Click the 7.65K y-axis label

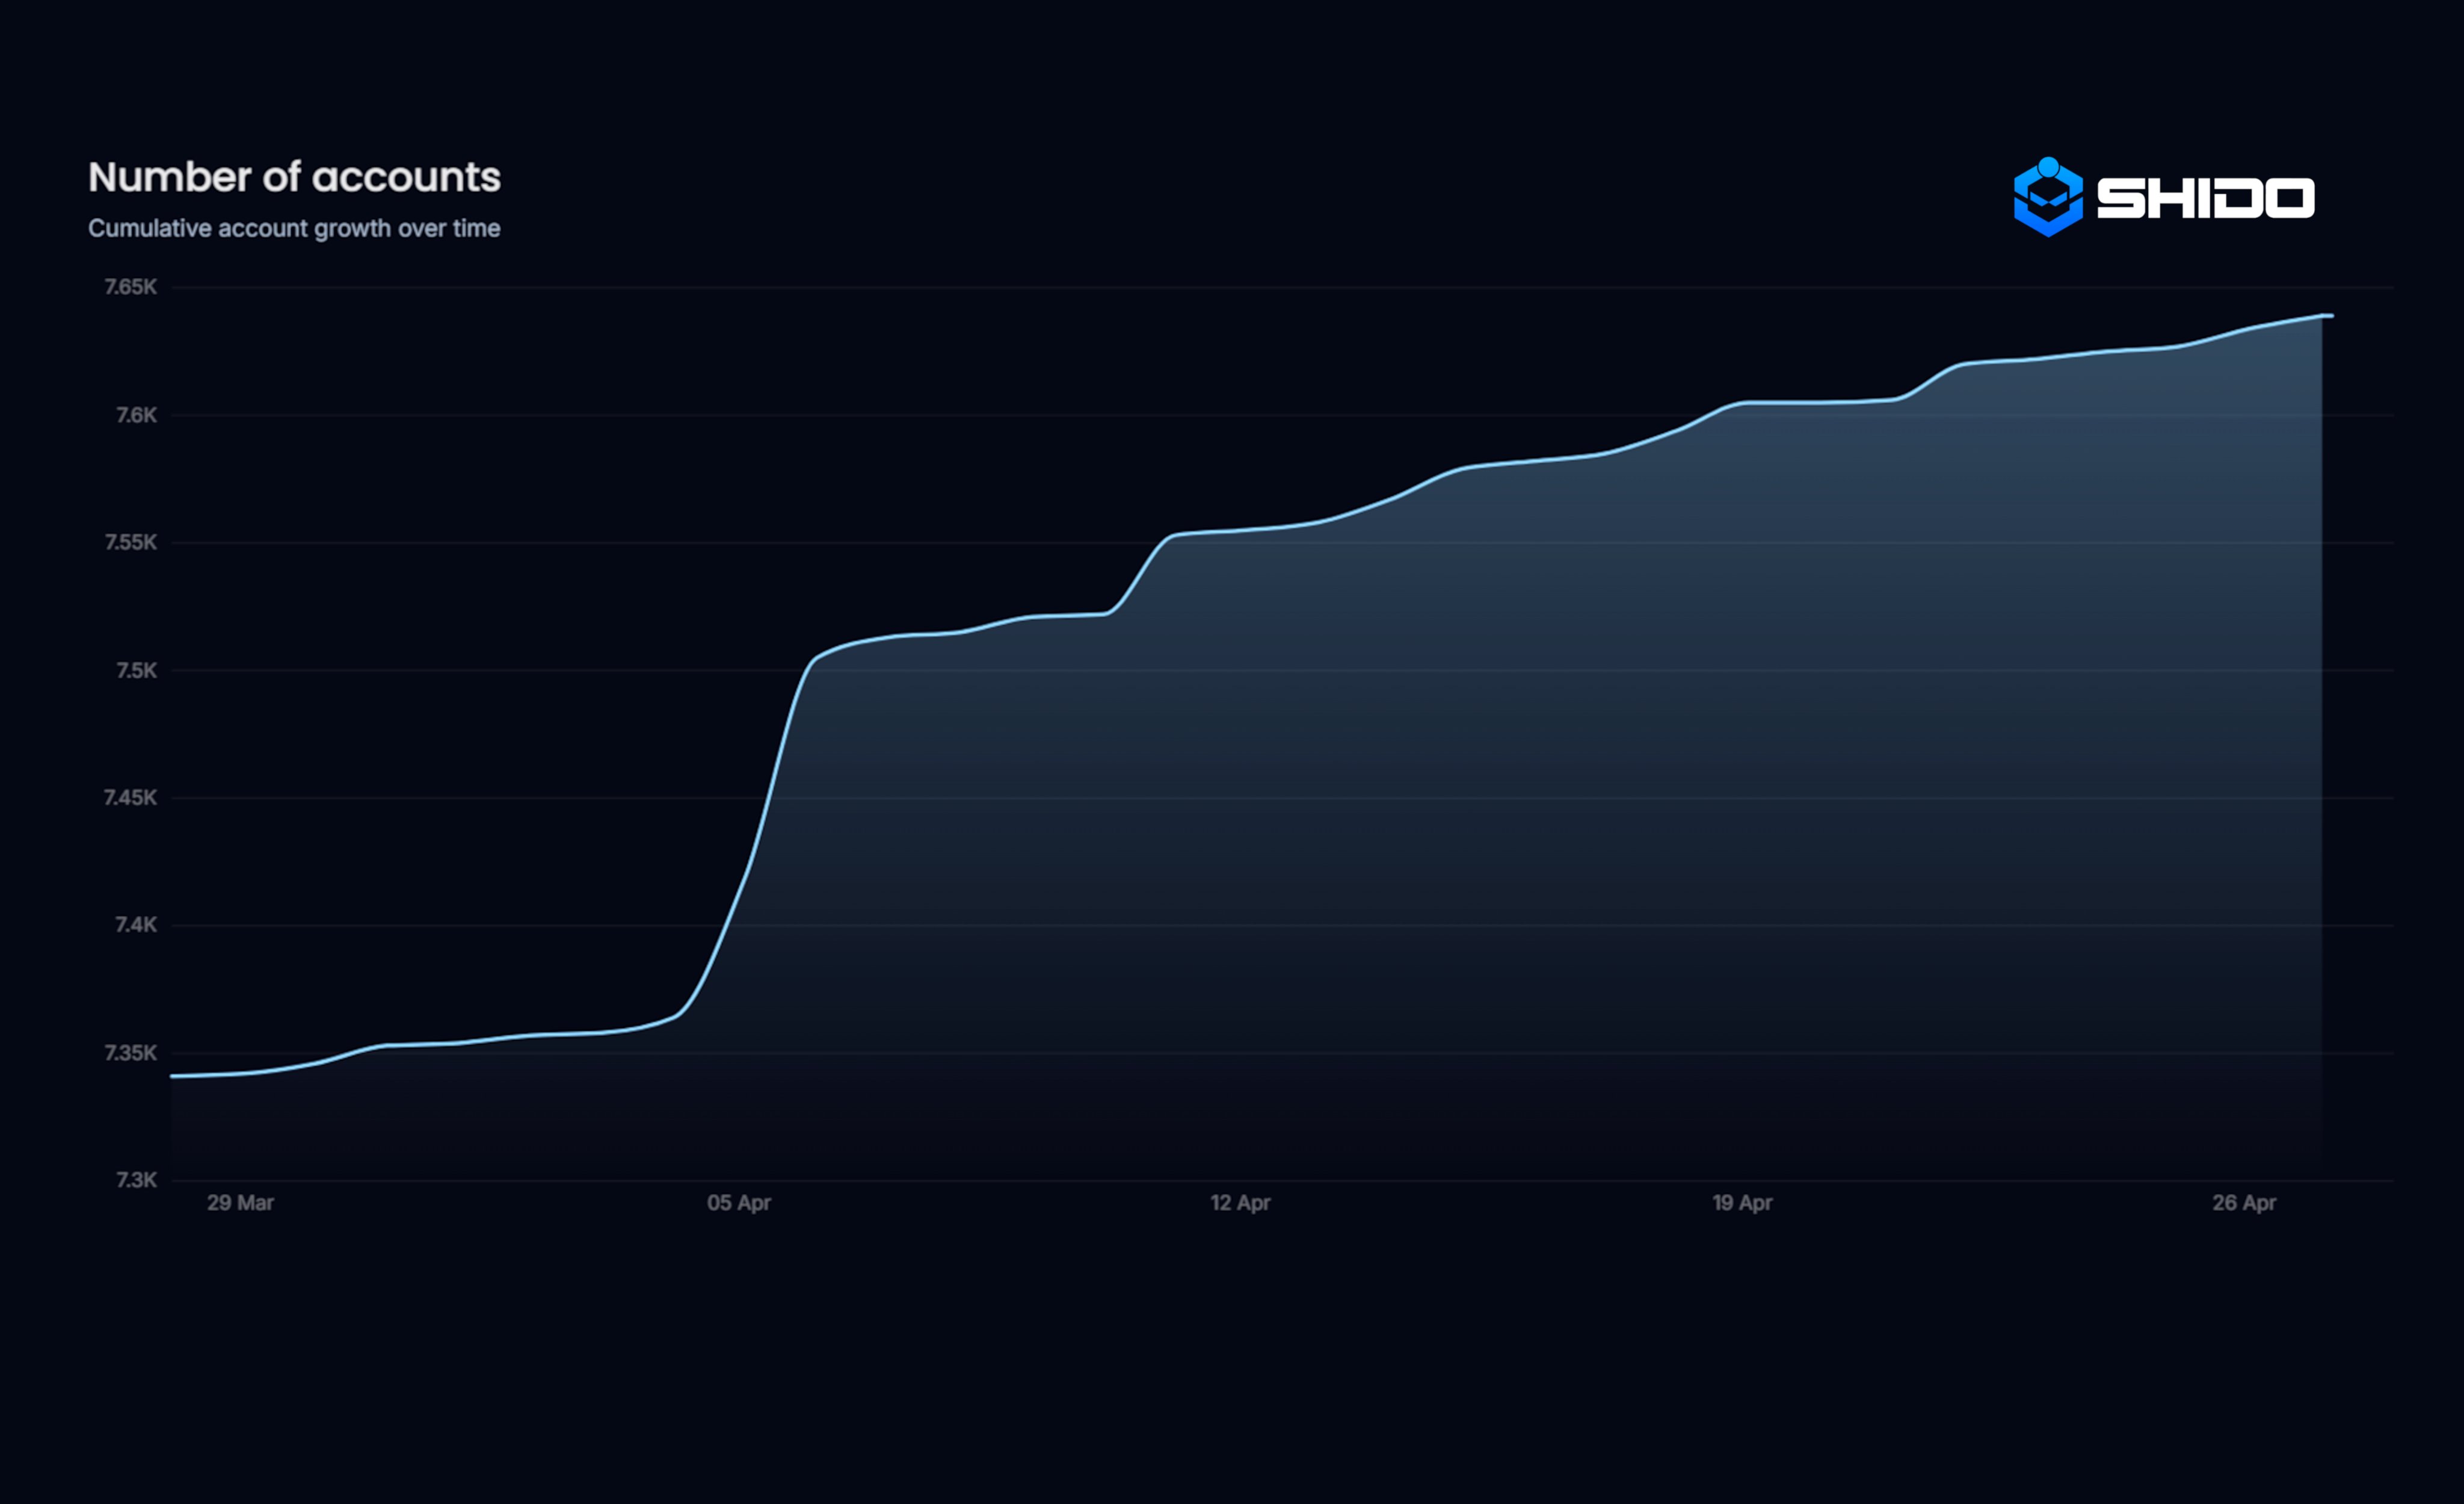(x=131, y=287)
